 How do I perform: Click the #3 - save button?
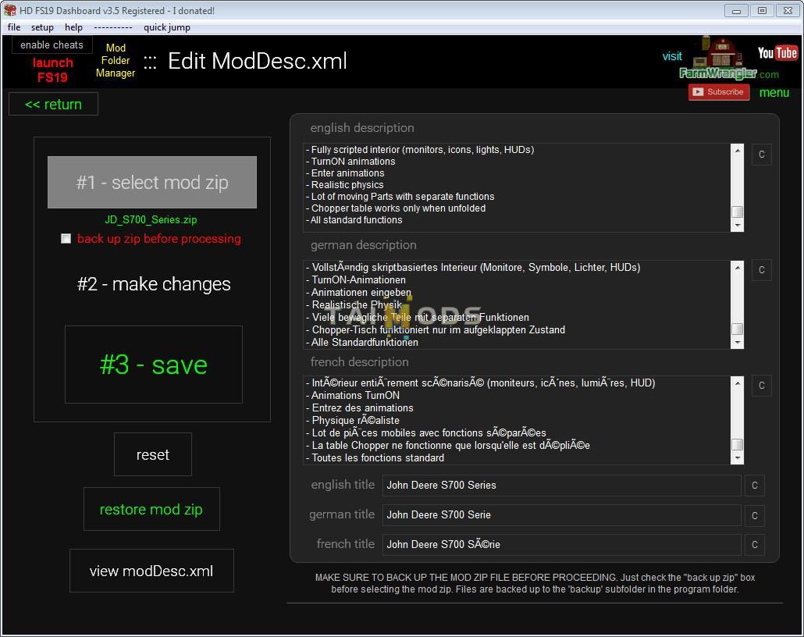[x=153, y=365]
